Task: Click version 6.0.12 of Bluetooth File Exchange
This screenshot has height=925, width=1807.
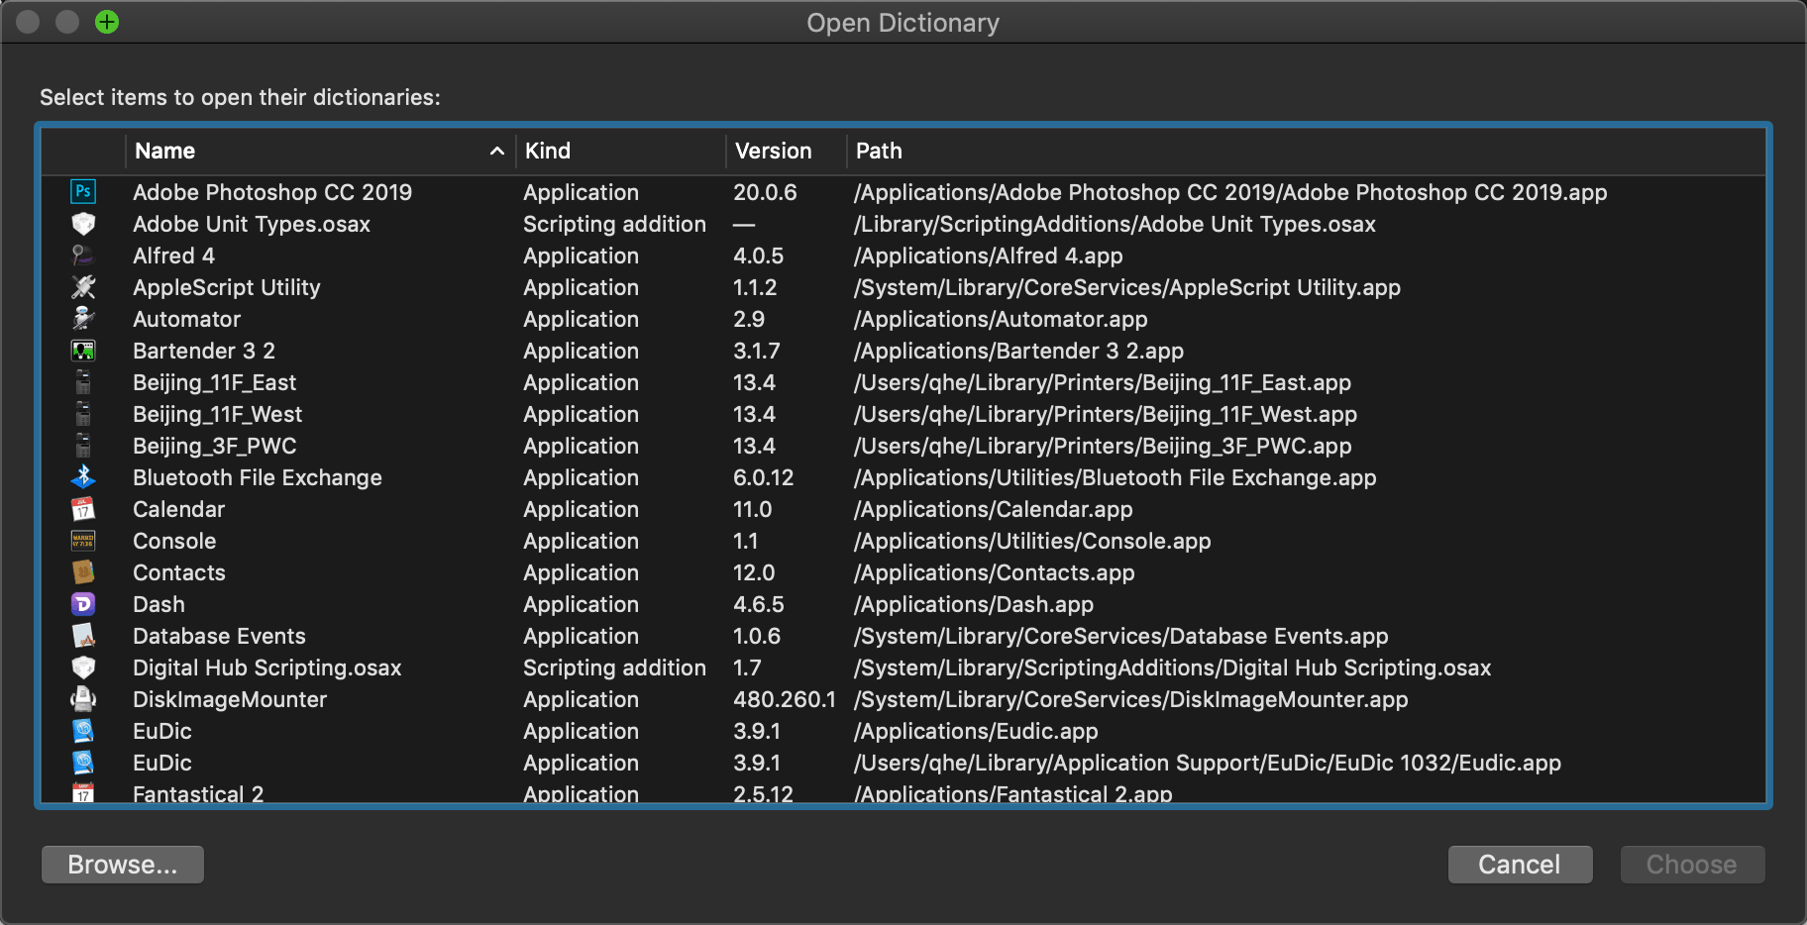Action: [763, 477]
